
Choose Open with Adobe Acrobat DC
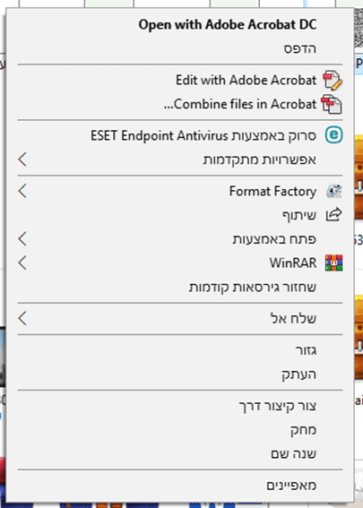pos(228,25)
